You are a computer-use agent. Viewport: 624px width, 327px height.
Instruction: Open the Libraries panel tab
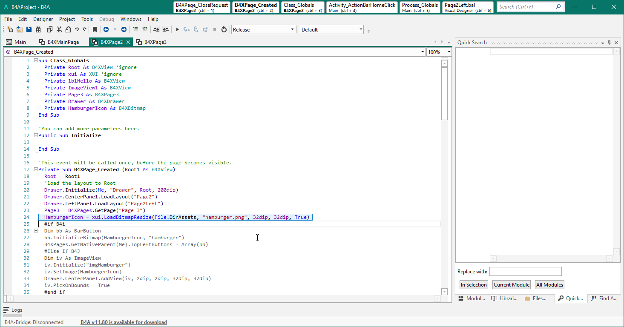[x=504, y=298]
